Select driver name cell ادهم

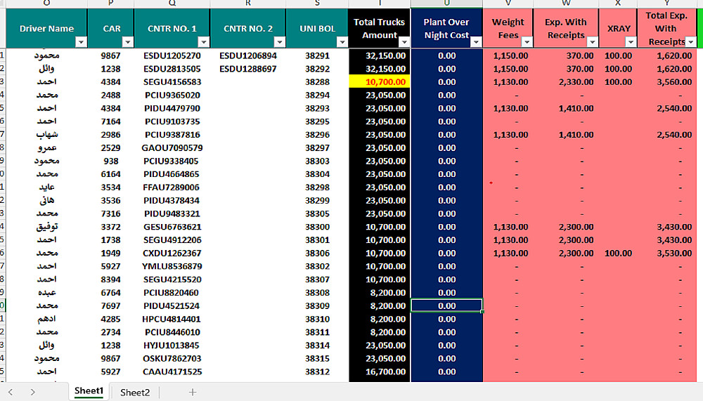pos(46,319)
